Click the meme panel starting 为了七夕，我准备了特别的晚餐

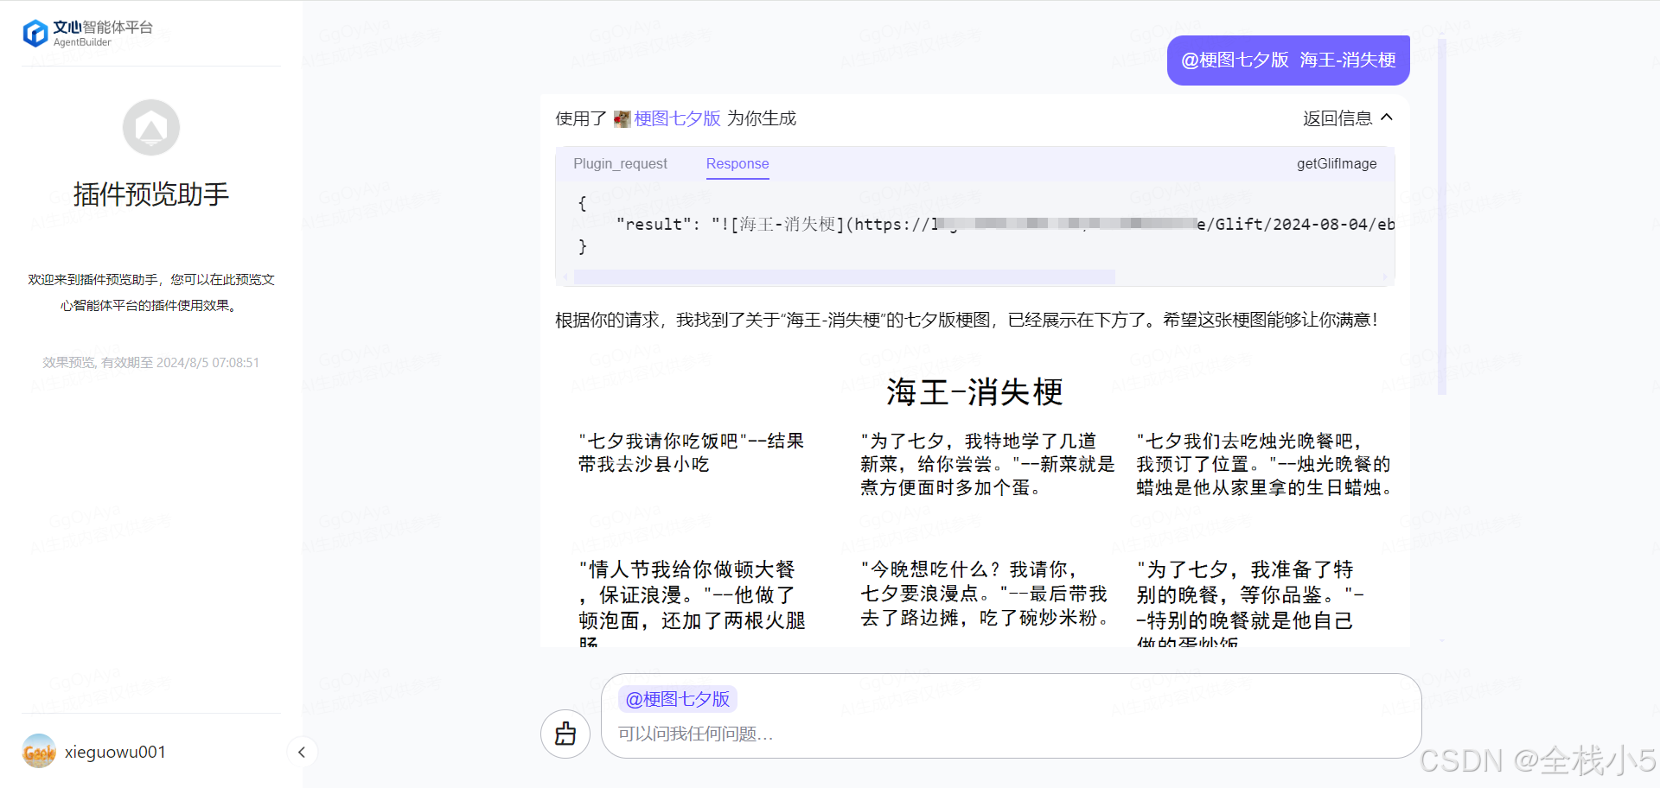1250,603
